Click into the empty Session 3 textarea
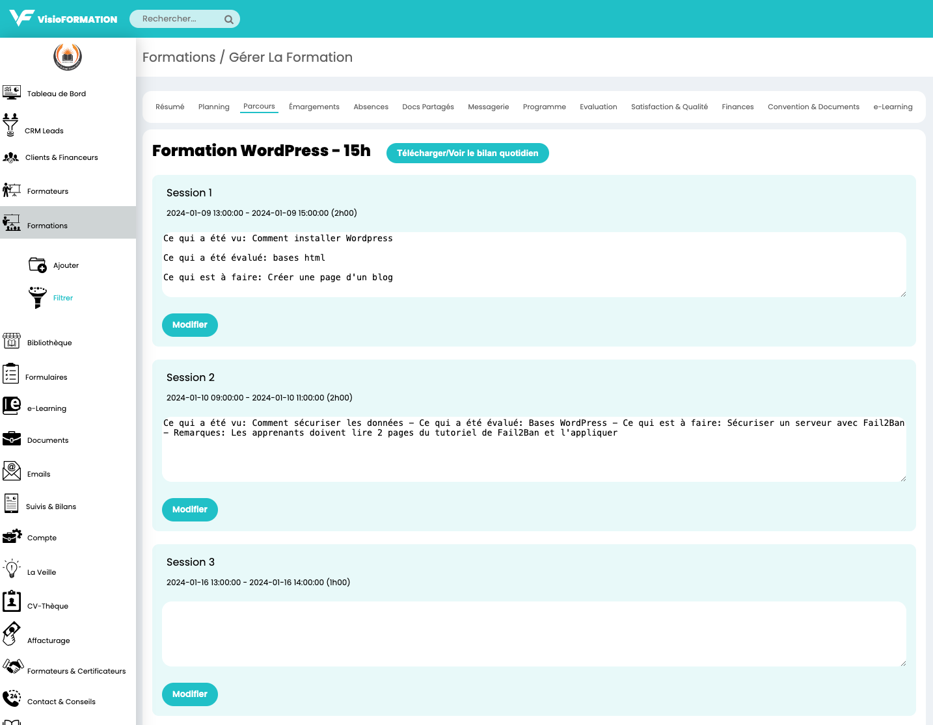Viewport: 933px width, 725px height. pyautogui.click(x=534, y=634)
